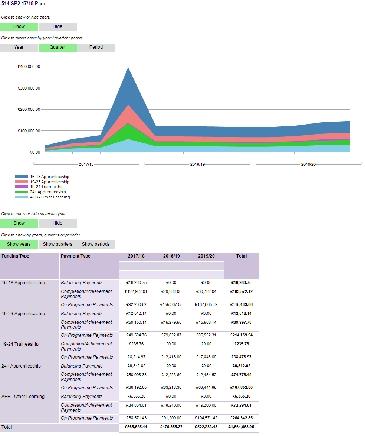Click 19-23 Apprenticeship legend color swatch
Image resolution: width=365 pixels, height=436 pixels.
[x=21, y=182]
